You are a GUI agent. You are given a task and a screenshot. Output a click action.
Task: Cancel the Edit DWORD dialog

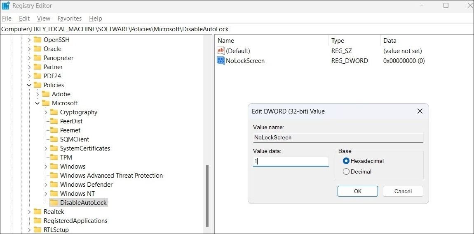[x=403, y=191]
